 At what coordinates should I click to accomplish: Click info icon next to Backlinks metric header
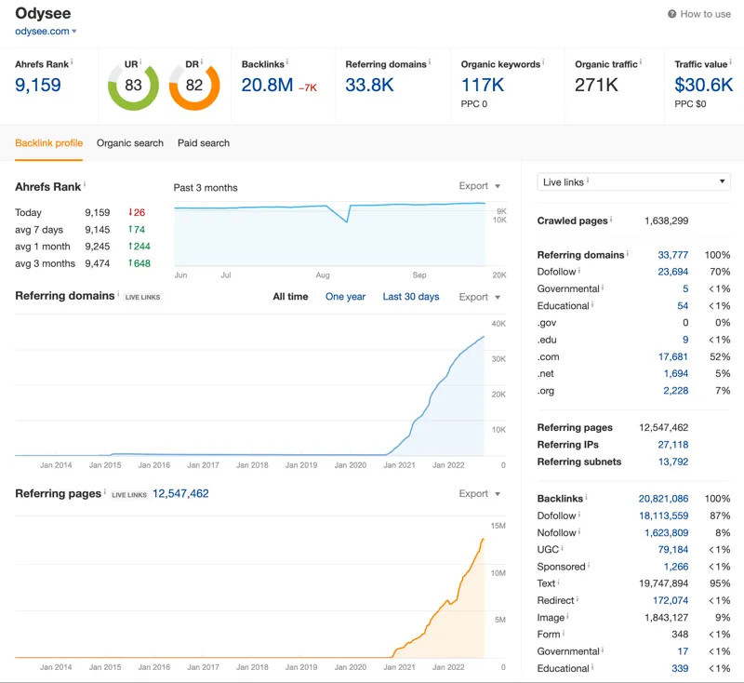(287, 61)
